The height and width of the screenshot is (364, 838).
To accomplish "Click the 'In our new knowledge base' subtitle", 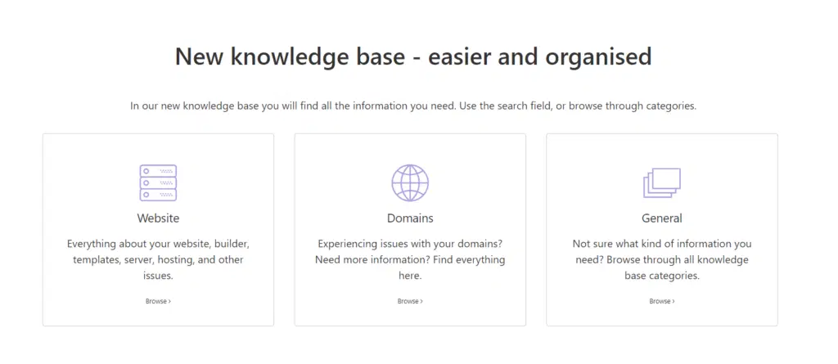I will pyautogui.click(x=413, y=106).
